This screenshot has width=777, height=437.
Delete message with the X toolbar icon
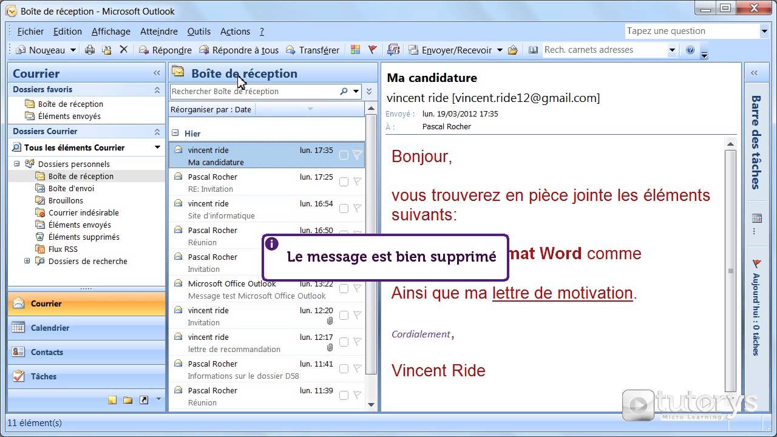pos(123,50)
